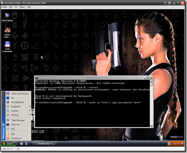Open the Floppy menu
Viewport: 187px width, 153px height.
pos(22,7)
